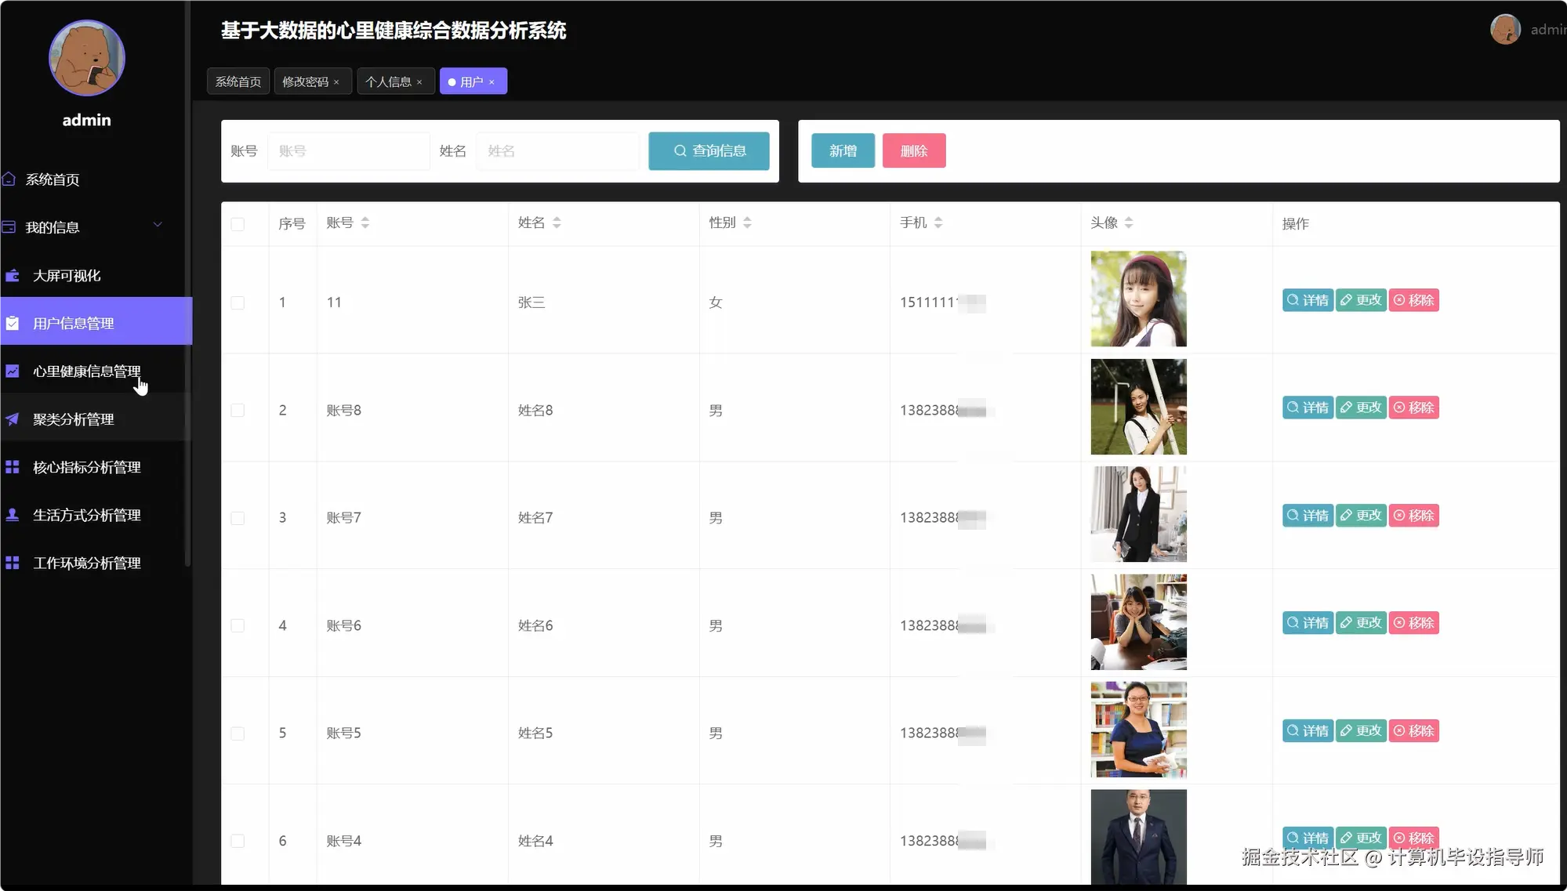Click the 工作环境分析管理 grid icon
The height and width of the screenshot is (891, 1567).
(13, 563)
